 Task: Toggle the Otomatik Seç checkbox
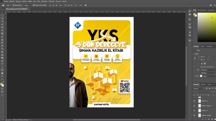[x=14, y=5]
